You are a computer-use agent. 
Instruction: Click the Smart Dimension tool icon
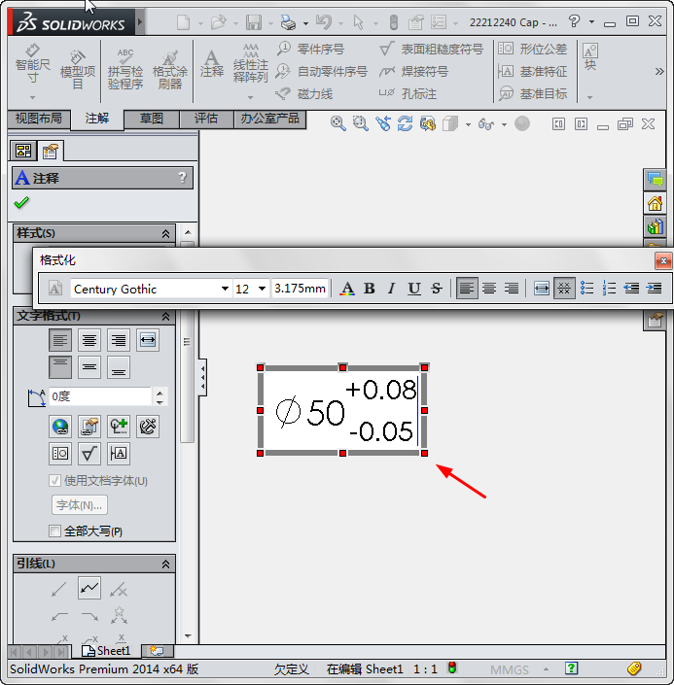tap(32, 62)
